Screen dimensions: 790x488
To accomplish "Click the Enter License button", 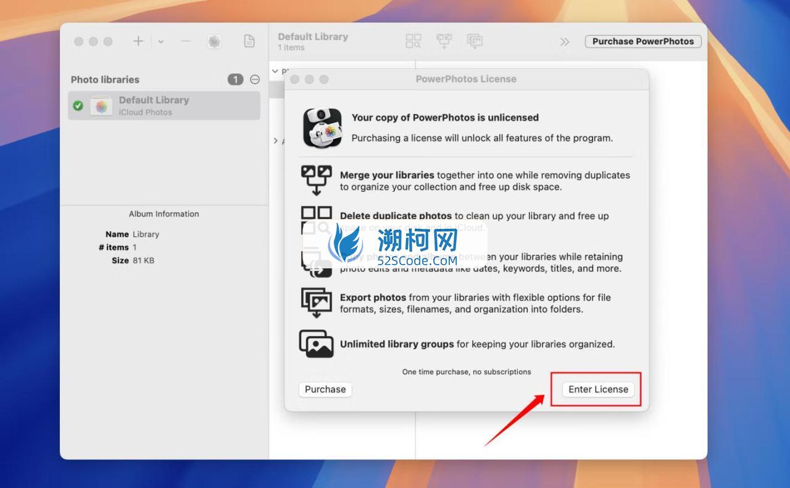I will click(x=598, y=389).
